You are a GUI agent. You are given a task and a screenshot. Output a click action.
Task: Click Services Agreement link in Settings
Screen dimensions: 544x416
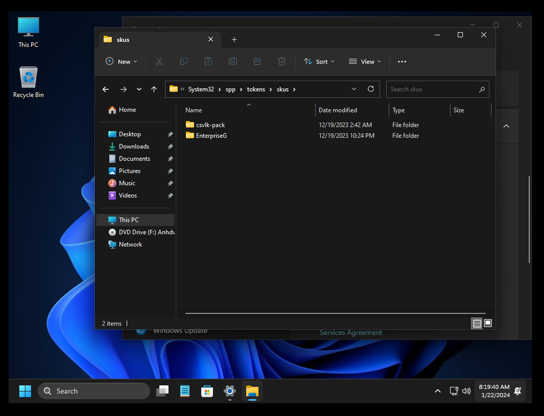coord(350,333)
